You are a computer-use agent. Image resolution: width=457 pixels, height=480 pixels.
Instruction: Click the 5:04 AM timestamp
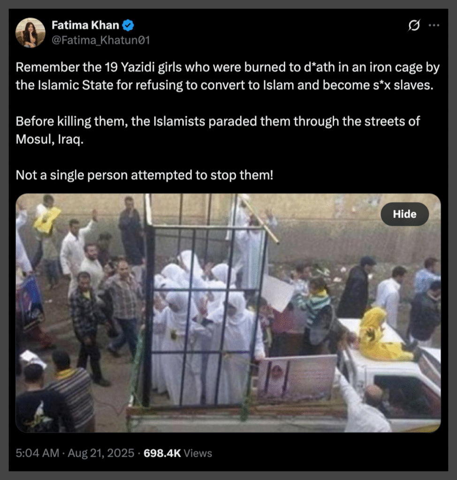click(x=38, y=453)
